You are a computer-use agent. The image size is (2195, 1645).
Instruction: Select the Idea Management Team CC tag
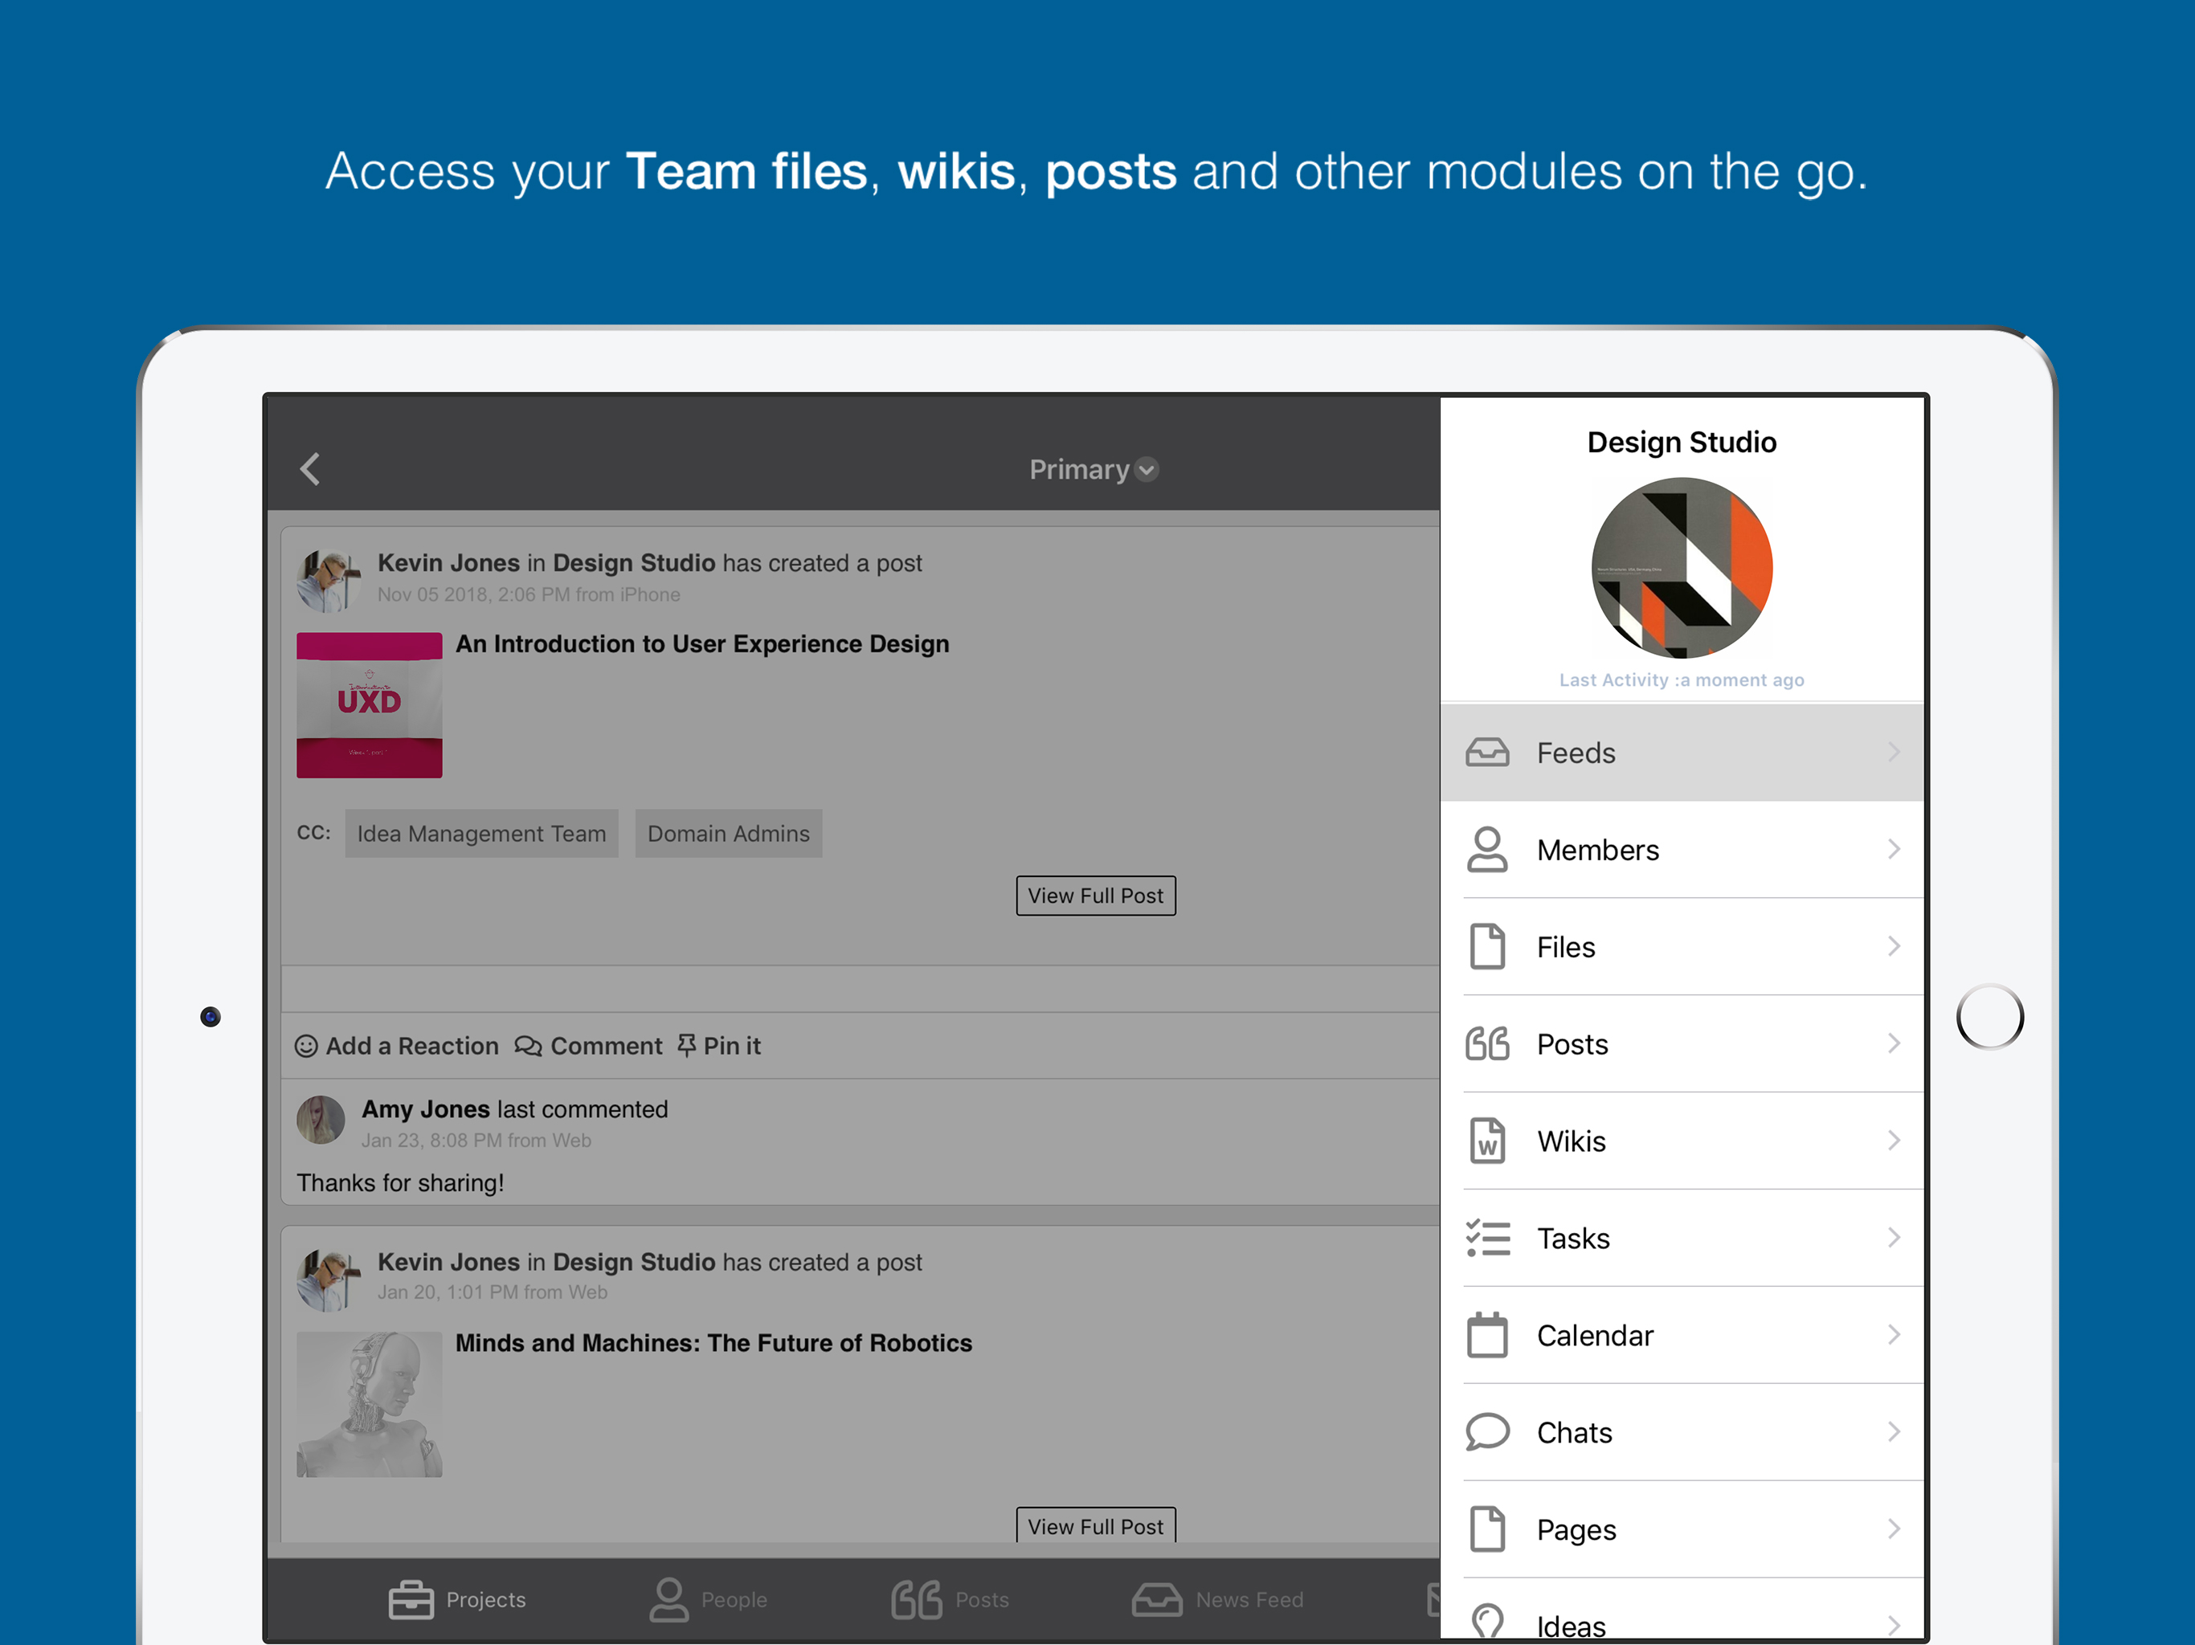point(481,834)
